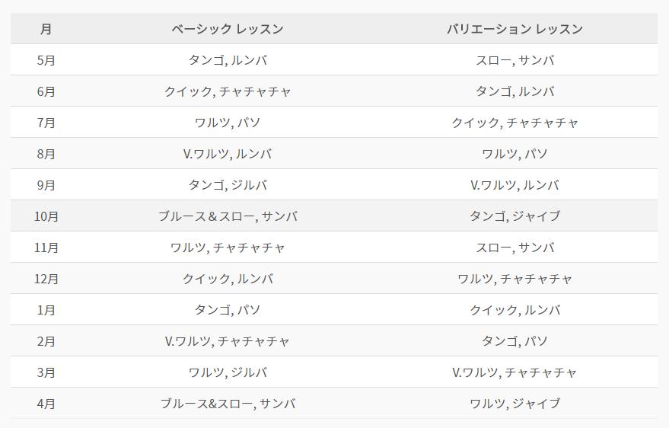Select the 5月 month cell
Image resolution: width=669 pixels, height=428 pixels.
46,60
